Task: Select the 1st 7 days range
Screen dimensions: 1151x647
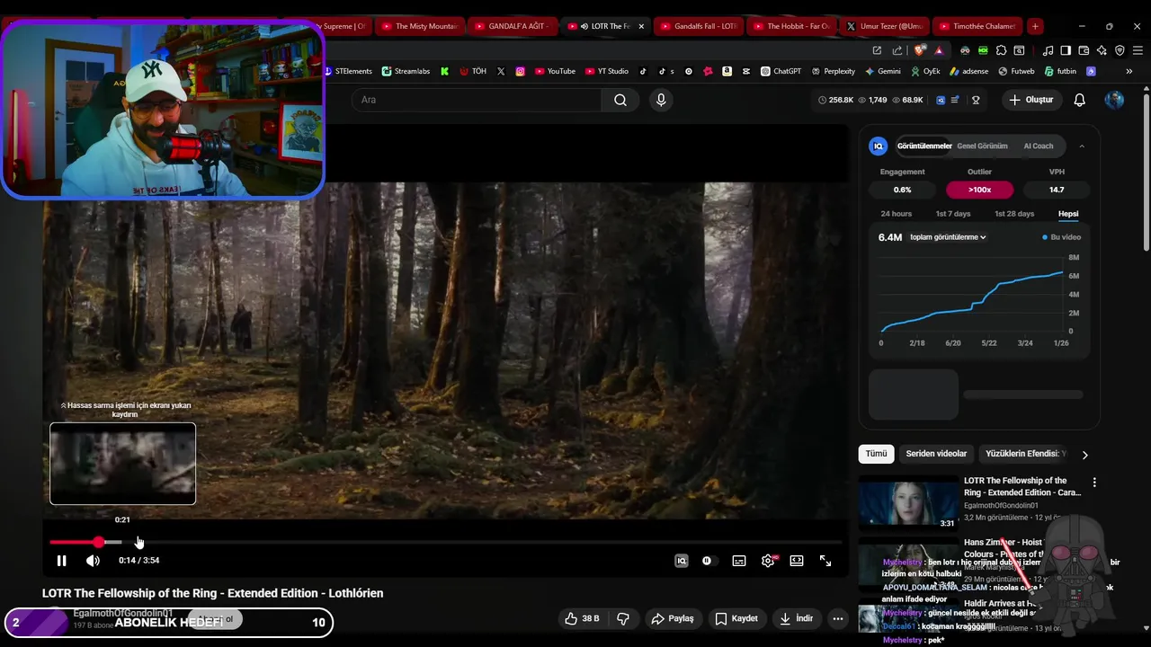Action: tap(953, 214)
